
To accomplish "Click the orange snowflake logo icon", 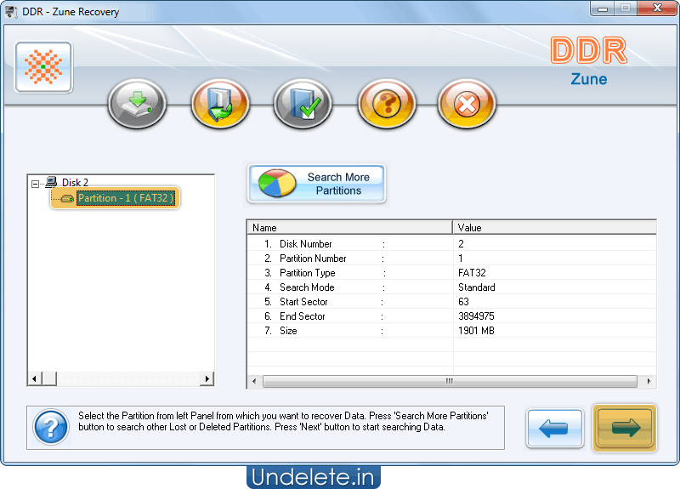I will [x=43, y=67].
